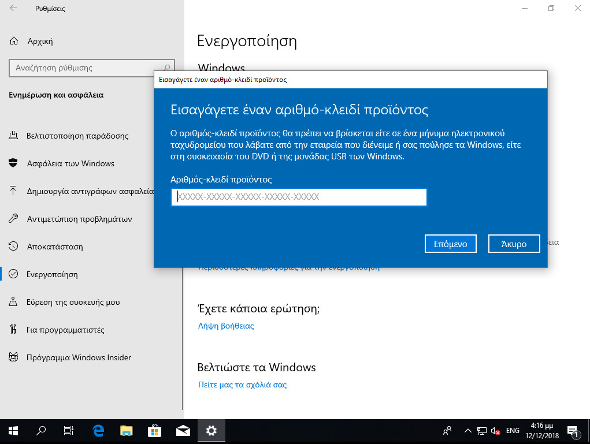Open the Action Center notification icon

(x=573, y=432)
